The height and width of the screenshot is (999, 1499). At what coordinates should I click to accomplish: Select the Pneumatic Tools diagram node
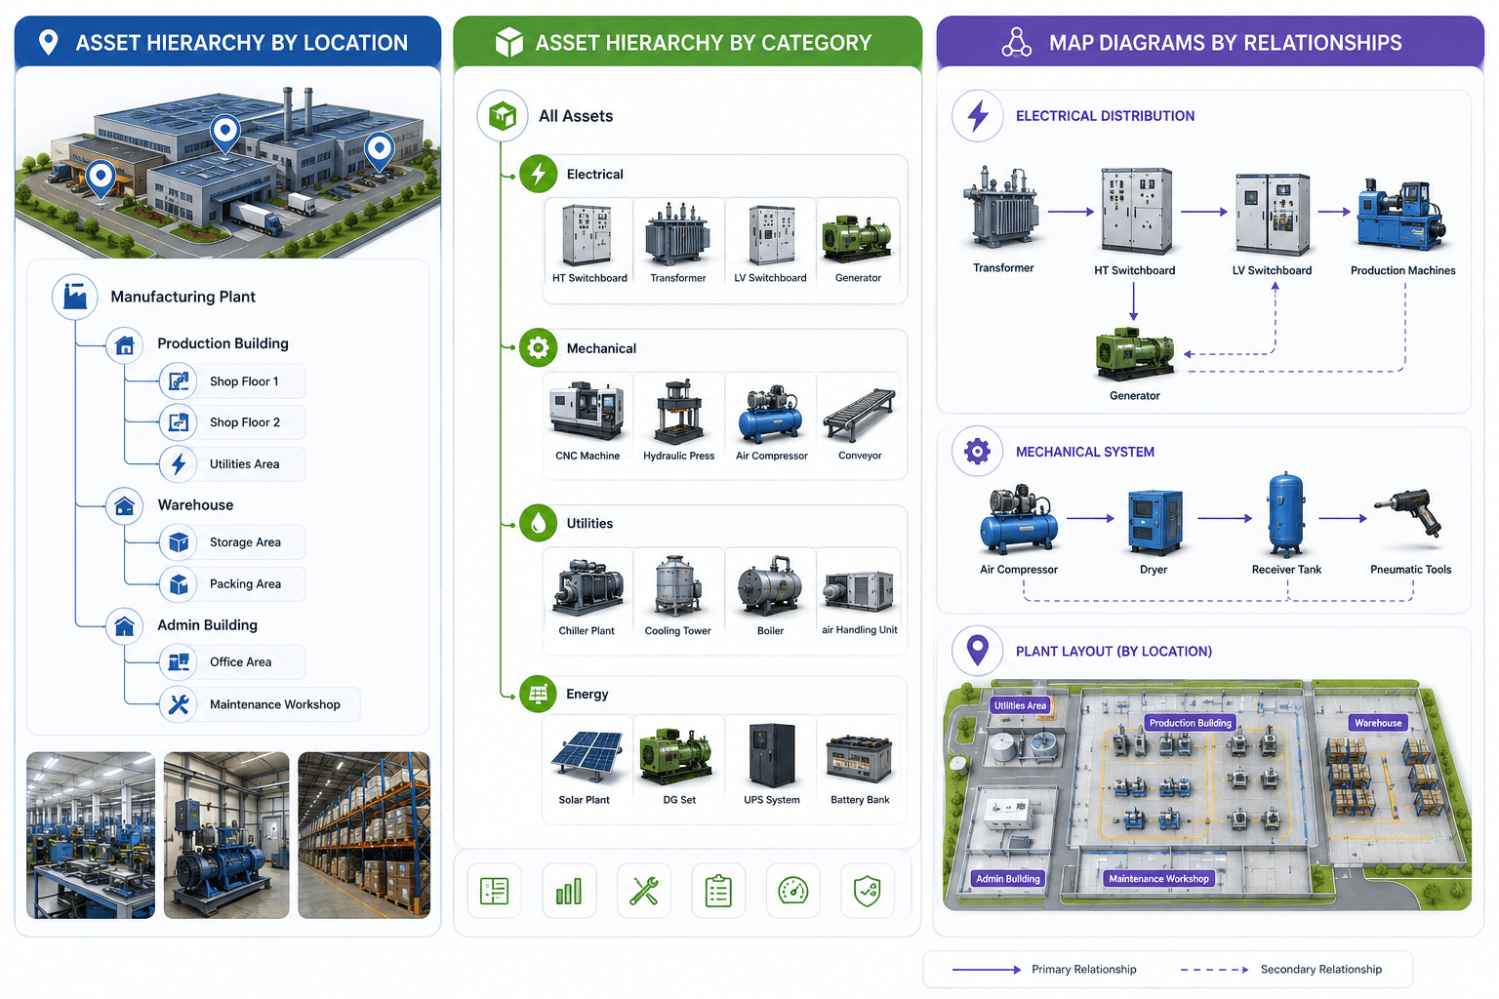pyautogui.click(x=1410, y=532)
